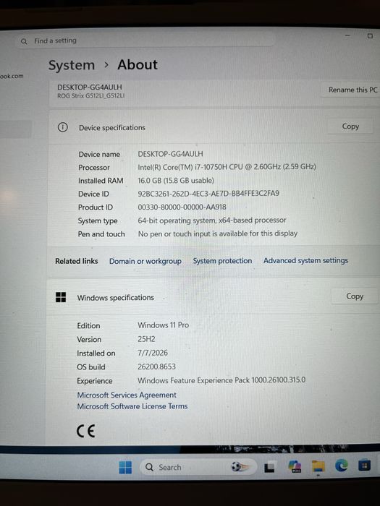
Task: Select Installed RAM value 16.0 GB
Action: coord(176,181)
